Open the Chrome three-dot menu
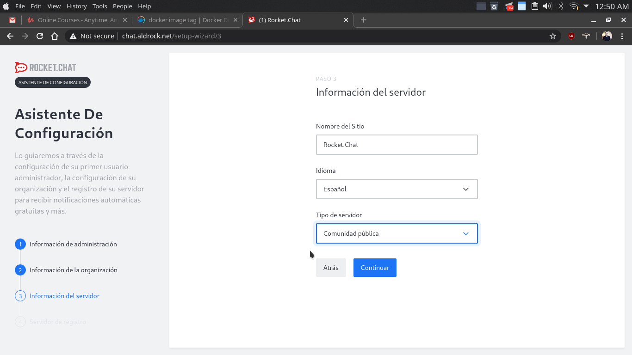The image size is (632, 355). (x=622, y=36)
